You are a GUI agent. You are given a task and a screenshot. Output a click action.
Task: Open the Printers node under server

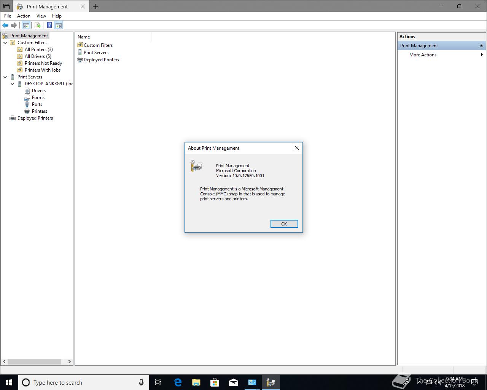click(40, 111)
